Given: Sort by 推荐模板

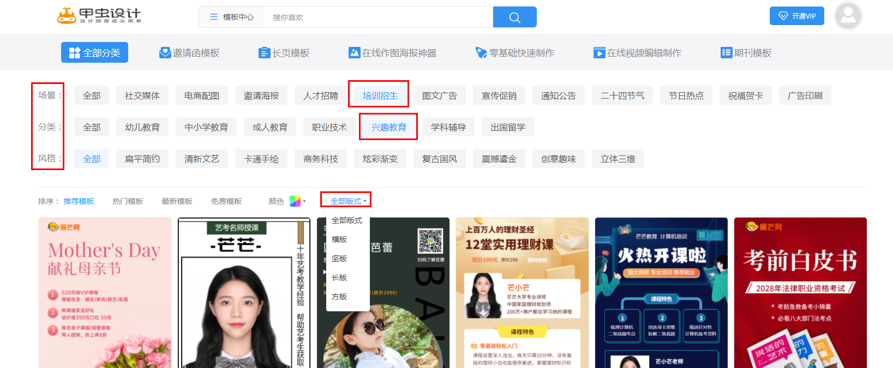Looking at the screenshot, I should click(x=79, y=201).
